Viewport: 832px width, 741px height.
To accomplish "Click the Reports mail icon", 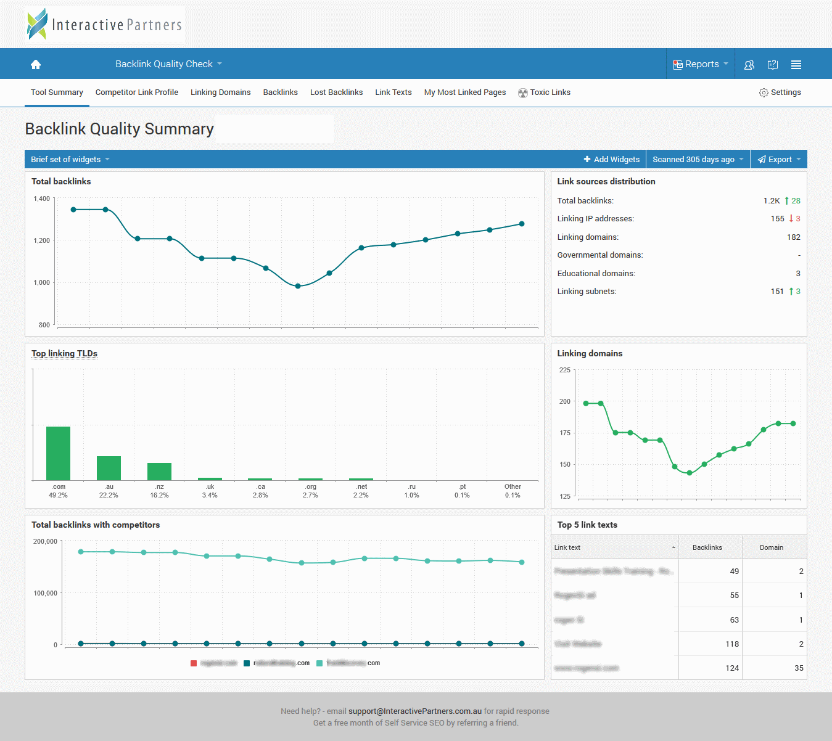I will 677,65.
